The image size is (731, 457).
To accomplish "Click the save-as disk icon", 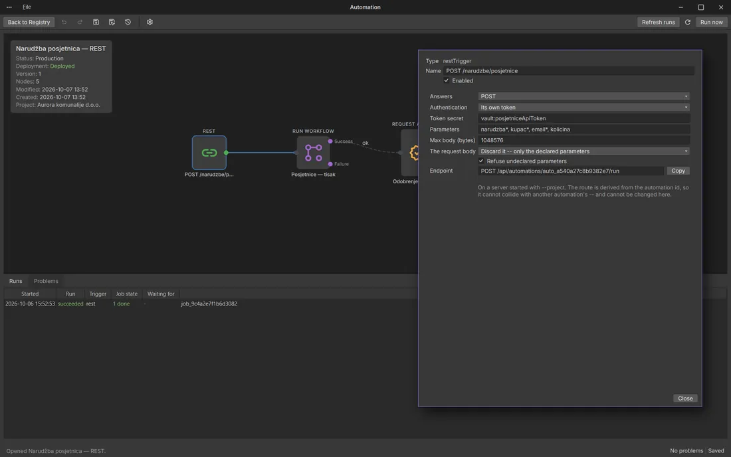I will [x=112, y=22].
